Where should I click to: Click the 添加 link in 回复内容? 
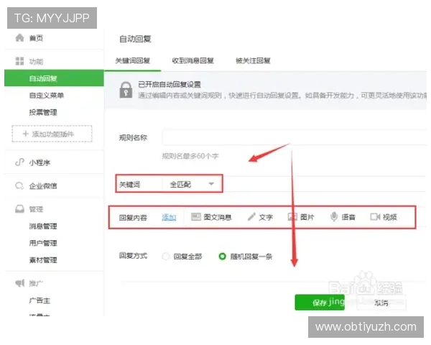(x=169, y=217)
